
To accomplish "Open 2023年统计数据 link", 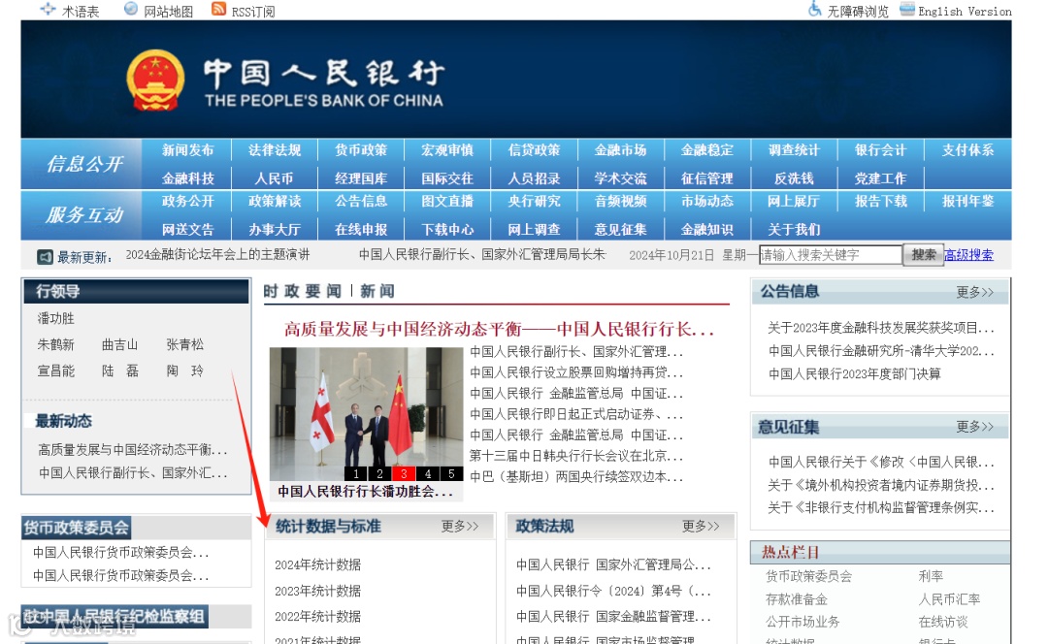I will (x=318, y=592).
